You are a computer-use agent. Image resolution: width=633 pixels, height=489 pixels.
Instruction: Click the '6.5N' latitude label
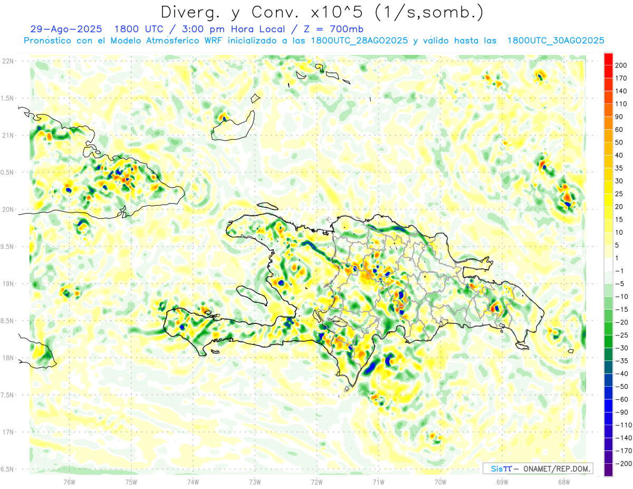click(x=7, y=469)
